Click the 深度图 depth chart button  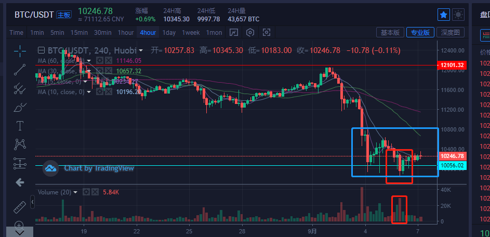(x=451, y=32)
